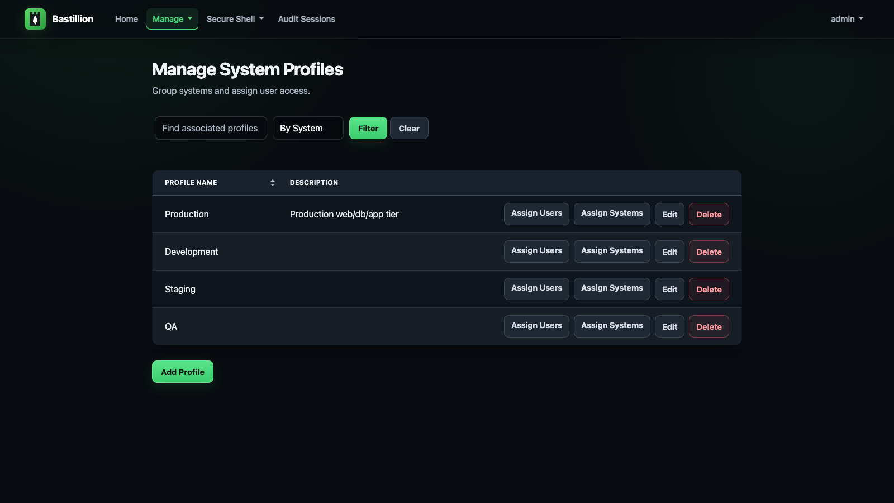The height and width of the screenshot is (503, 894).
Task: Sort by Profile Name column arrows
Action: coord(273,183)
